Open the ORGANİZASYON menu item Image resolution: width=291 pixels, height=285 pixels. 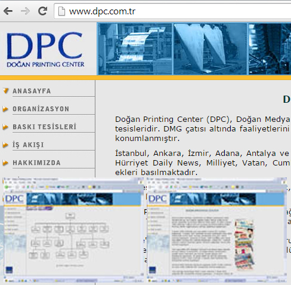pyautogui.click(x=41, y=109)
